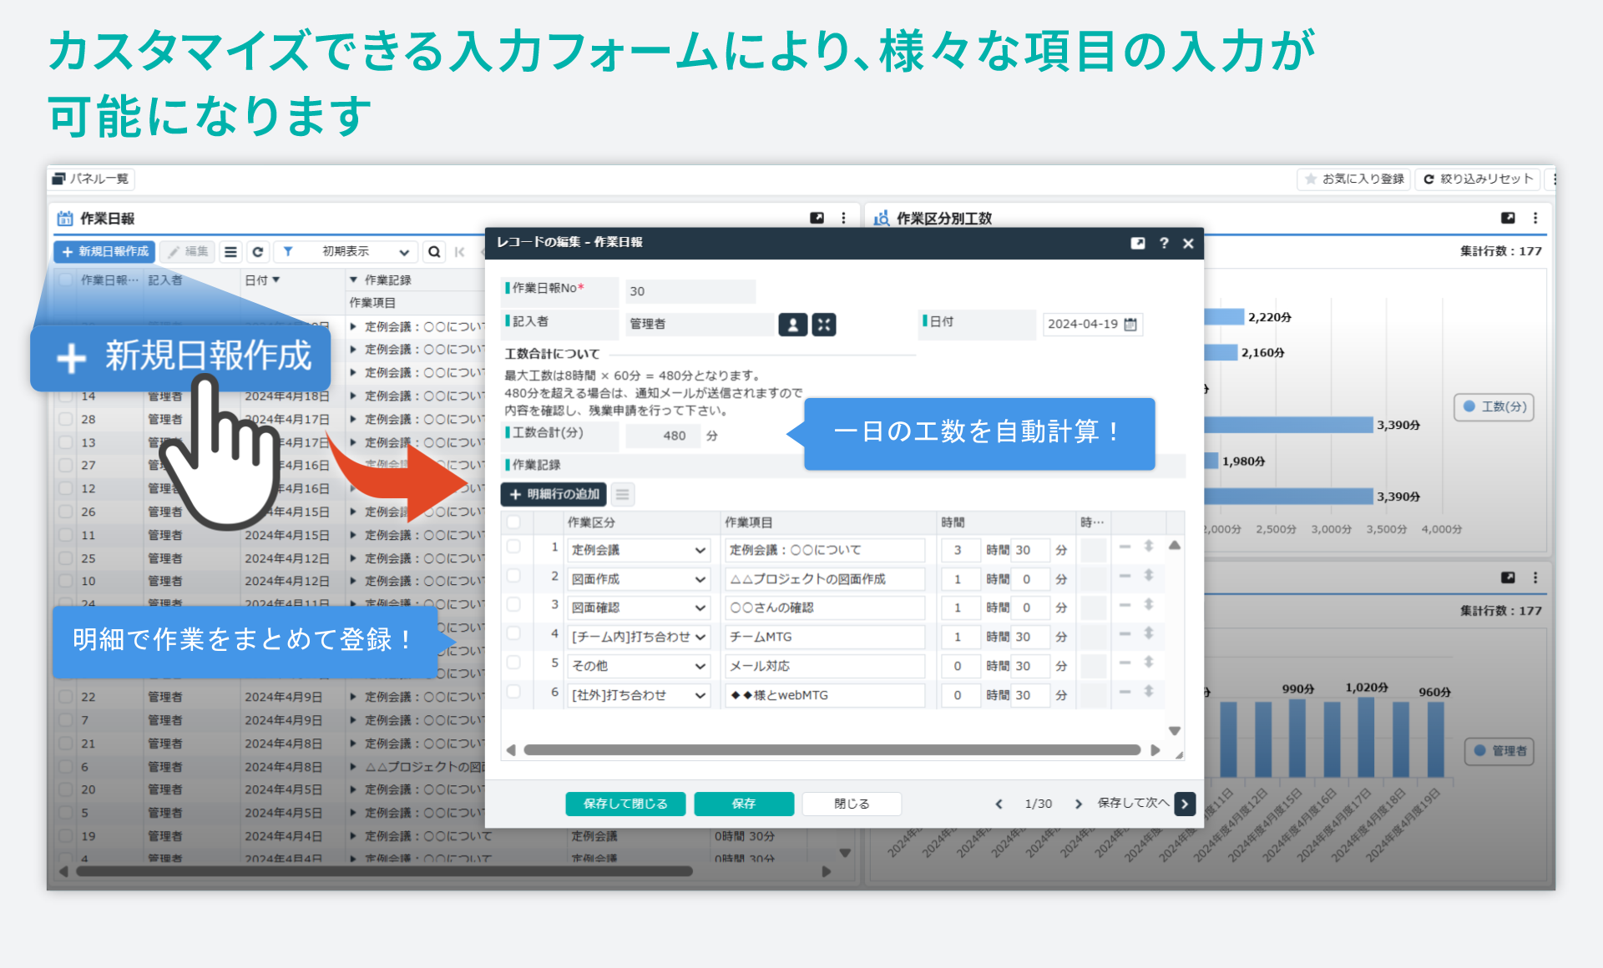
Task: Open the dialog help (?) icon
Action: 1164,244
